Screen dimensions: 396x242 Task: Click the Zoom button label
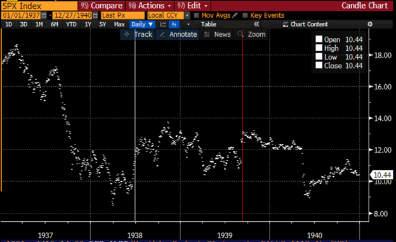click(256, 34)
